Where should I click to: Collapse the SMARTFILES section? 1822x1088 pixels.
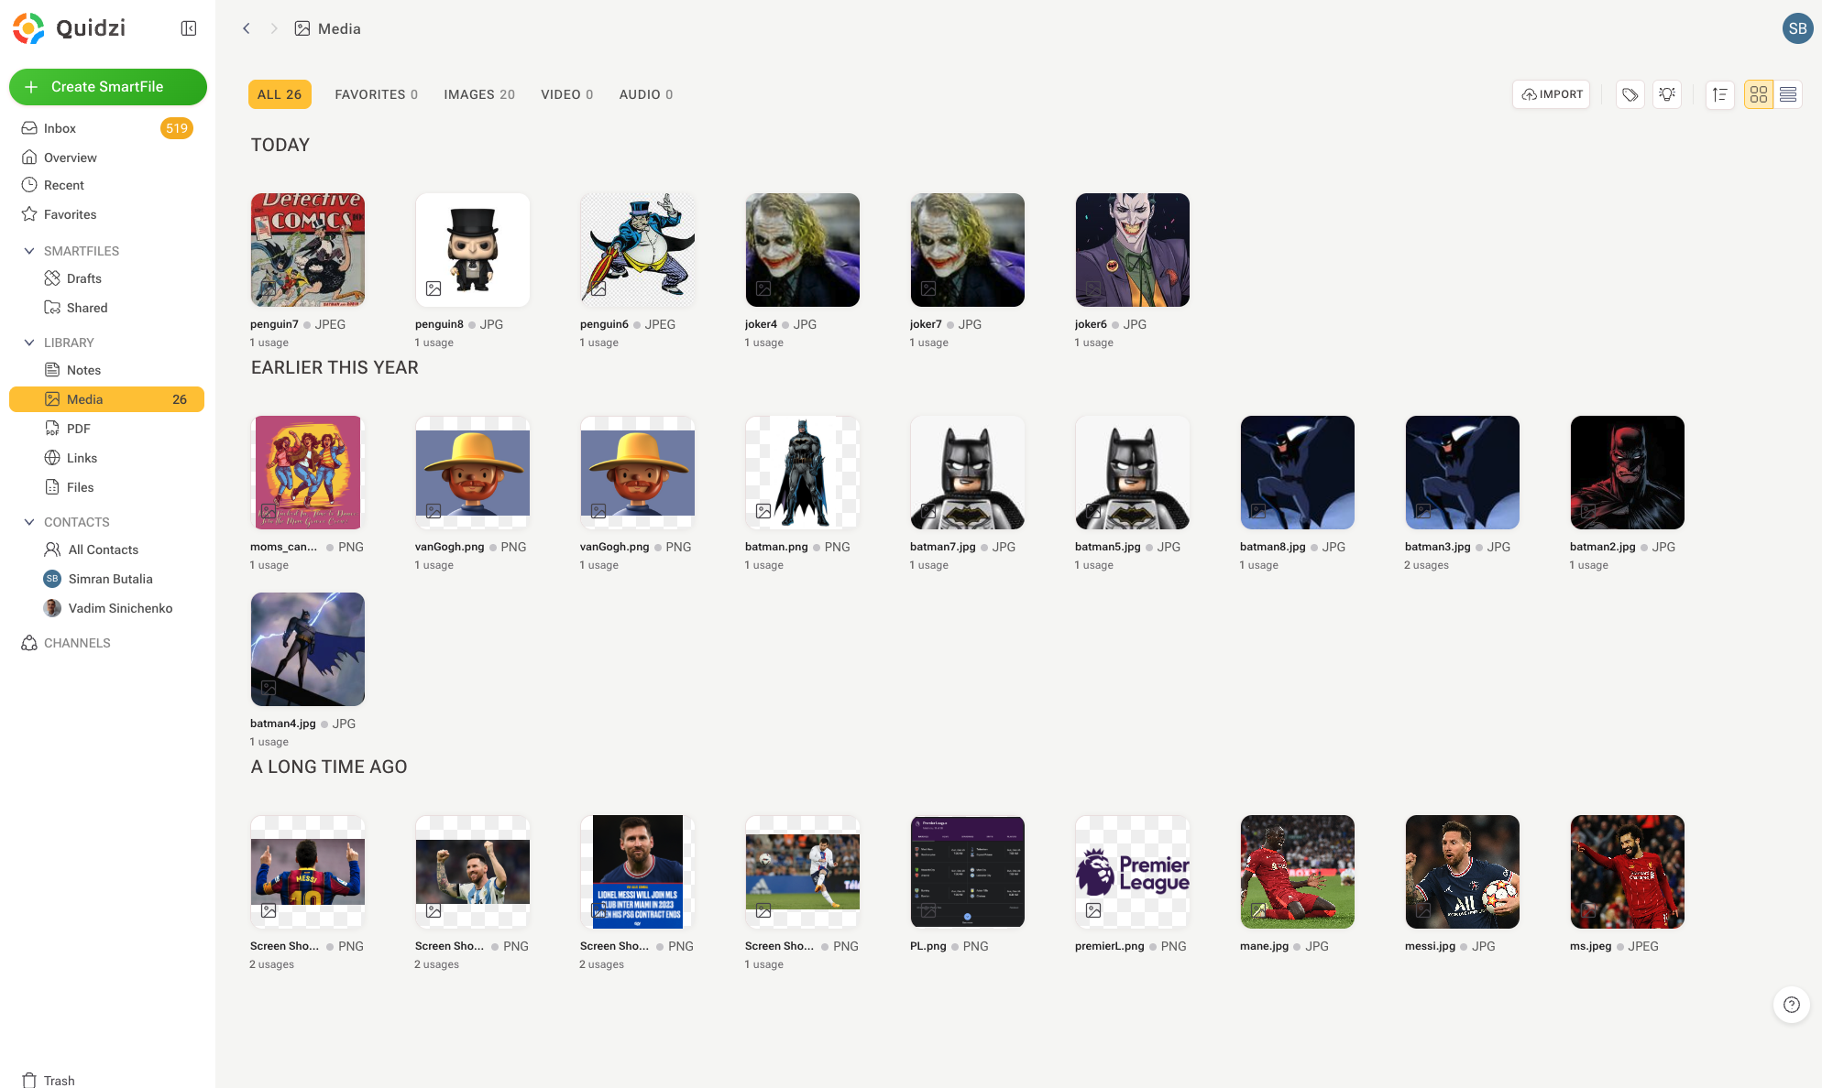29,251
